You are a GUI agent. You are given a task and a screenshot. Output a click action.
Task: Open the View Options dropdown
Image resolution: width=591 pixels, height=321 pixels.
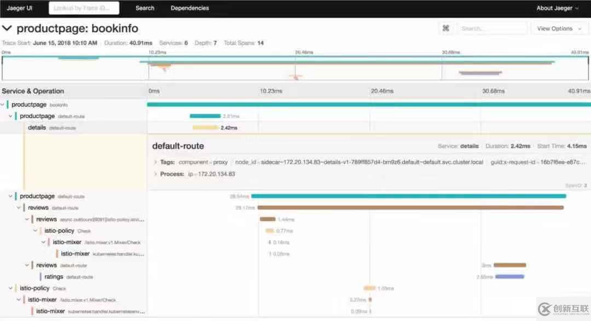pyautogui.click(x=559, y=28)
